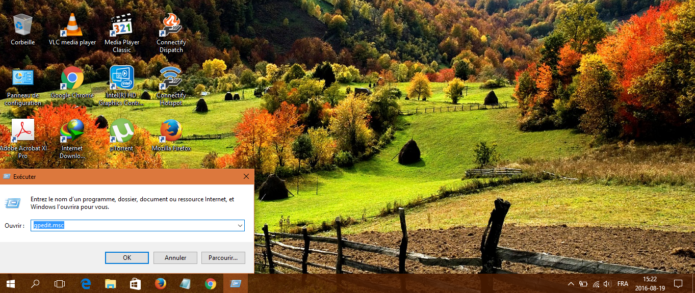This screenshot has width=695, height=293.
Task: Launch Microsoft Edge from taskbar
Action: click(x=85, y=284)
